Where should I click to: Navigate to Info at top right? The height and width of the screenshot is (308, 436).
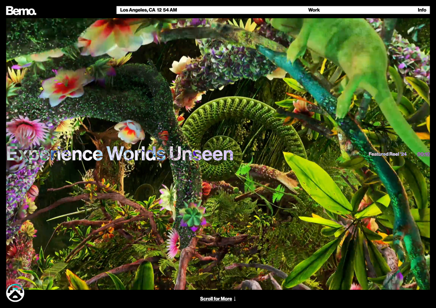pyautogui.click(x=422, y=10)
